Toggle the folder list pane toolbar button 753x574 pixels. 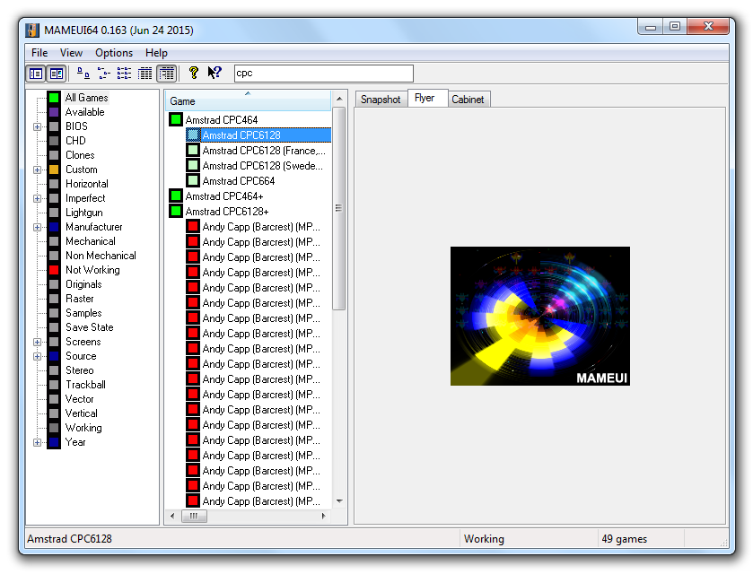click(x=36, y=74)
